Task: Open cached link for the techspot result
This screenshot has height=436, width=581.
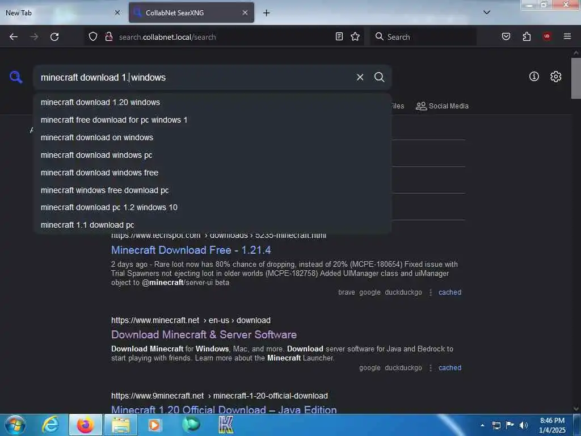Action: (450, 292)
